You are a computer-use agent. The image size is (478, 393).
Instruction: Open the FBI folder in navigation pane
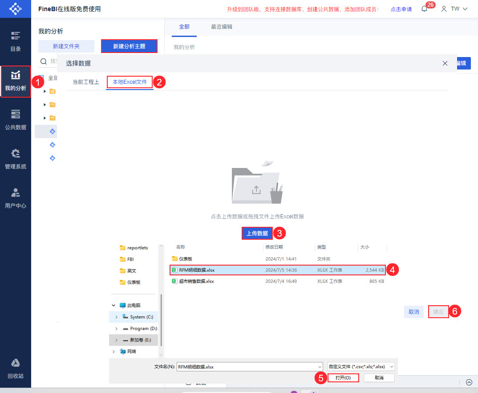point(127,259)
